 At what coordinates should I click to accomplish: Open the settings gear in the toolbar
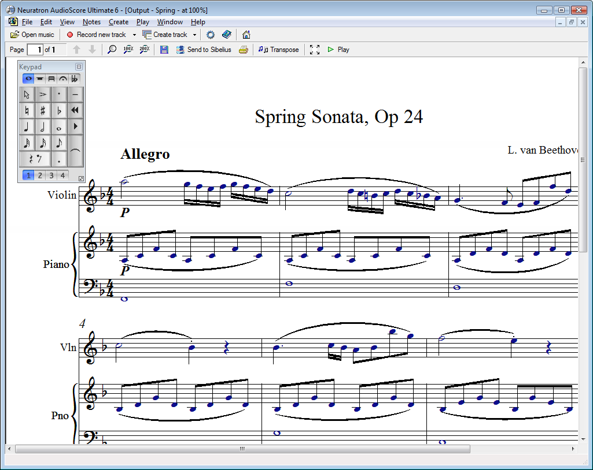point(210,35)
